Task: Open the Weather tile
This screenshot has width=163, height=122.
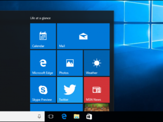Action: (x=97, y=63)
